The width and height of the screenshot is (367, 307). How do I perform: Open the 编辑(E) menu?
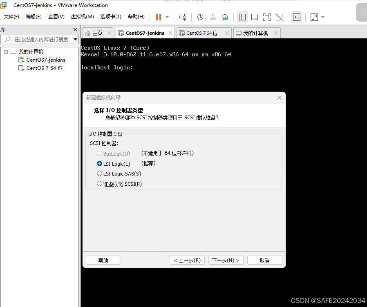(34, 17)
